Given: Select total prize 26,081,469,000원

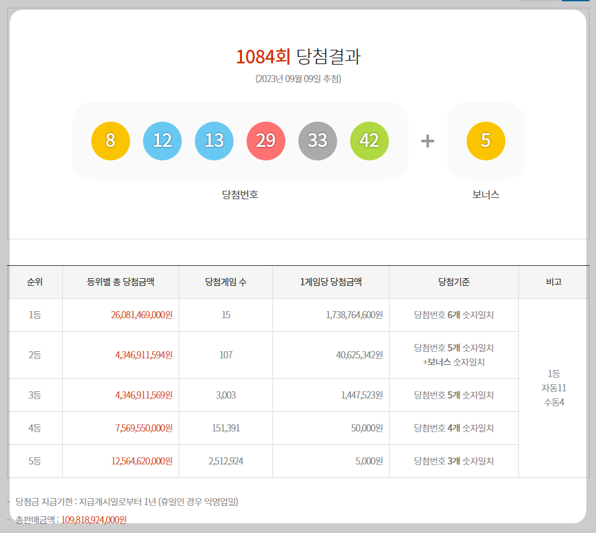Looking at the screenshot, I should 142,315.
